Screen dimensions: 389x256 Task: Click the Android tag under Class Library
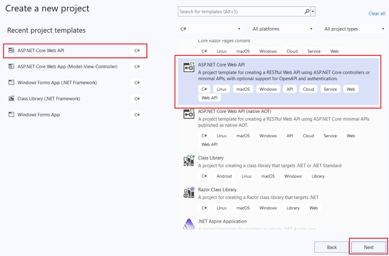[x=224, y=176]
